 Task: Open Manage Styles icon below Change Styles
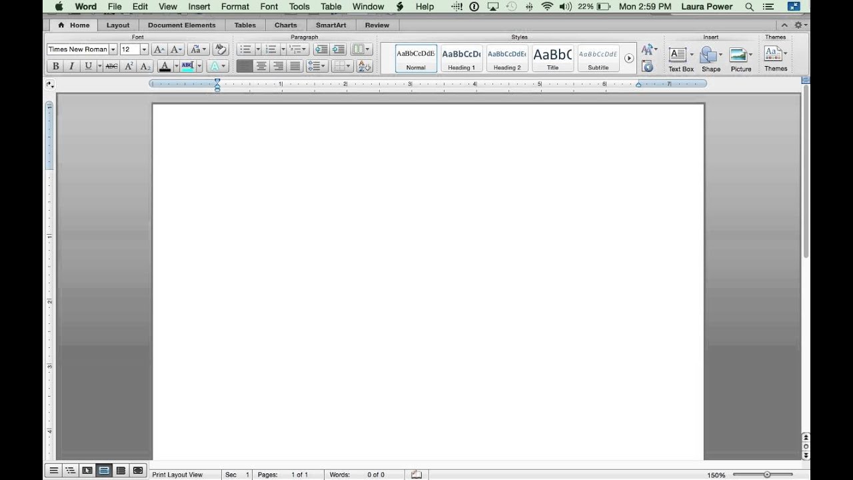point(647,66)
